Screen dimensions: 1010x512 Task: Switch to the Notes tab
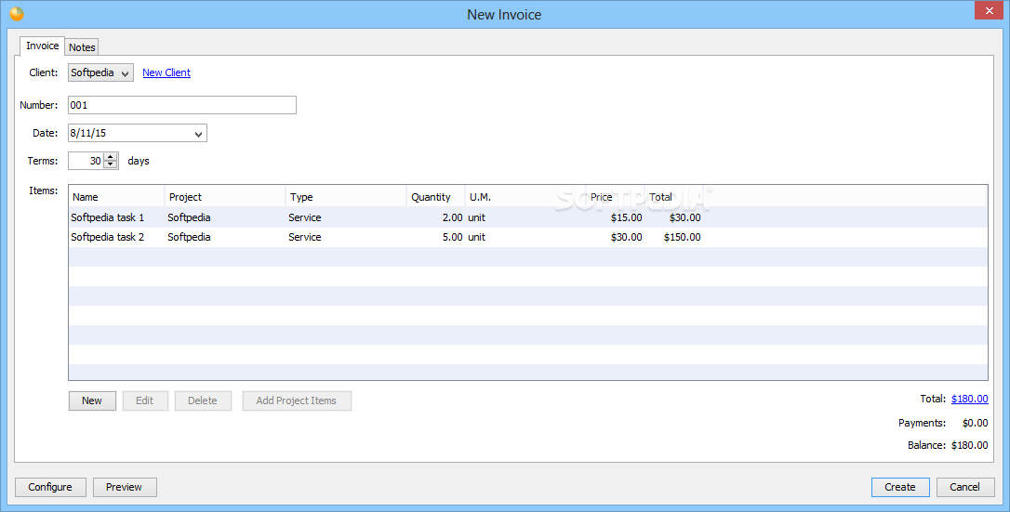tap(82, 47)
